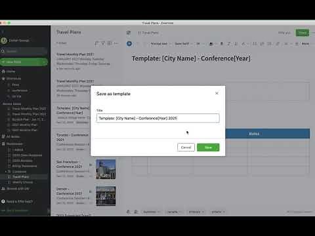Image resolution: width=315 pixels, height=236 pixels.
Task: Open the third tag dropdown in footer
Action: 196,212
